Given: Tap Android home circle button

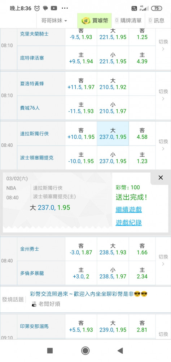Looking at the screenshot, I should point(85,351).
